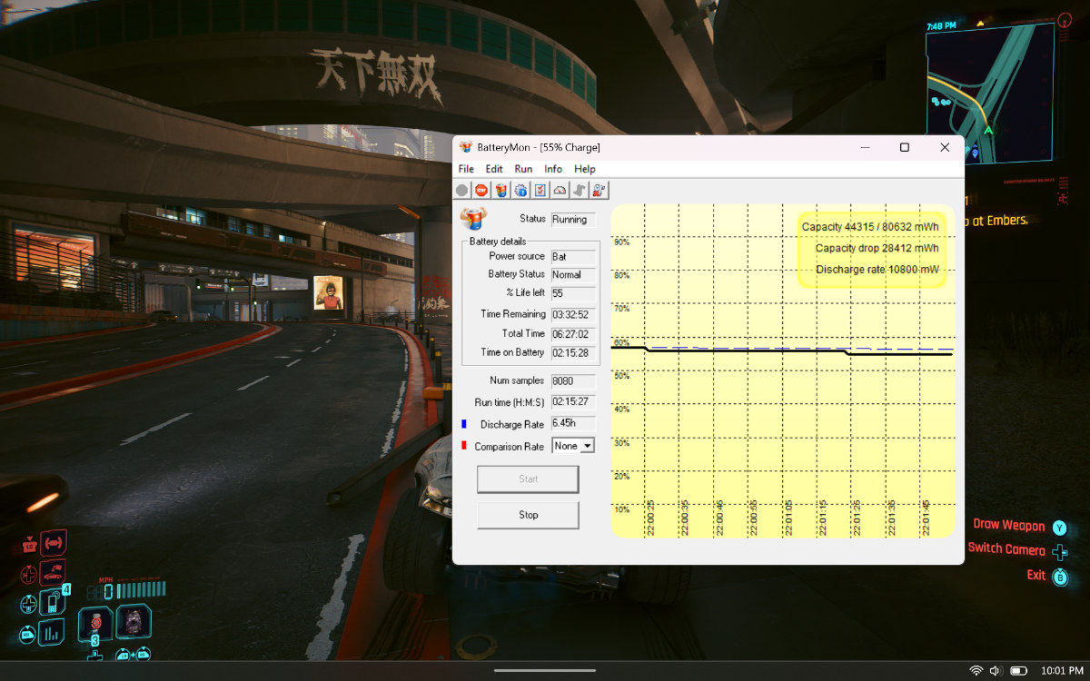Click the inhaler consumable slot with badge 3

point(96,625)
